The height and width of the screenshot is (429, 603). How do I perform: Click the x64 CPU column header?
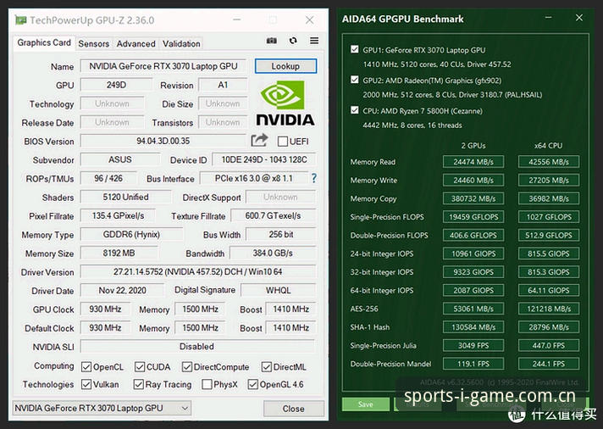[x=549, y=146]
